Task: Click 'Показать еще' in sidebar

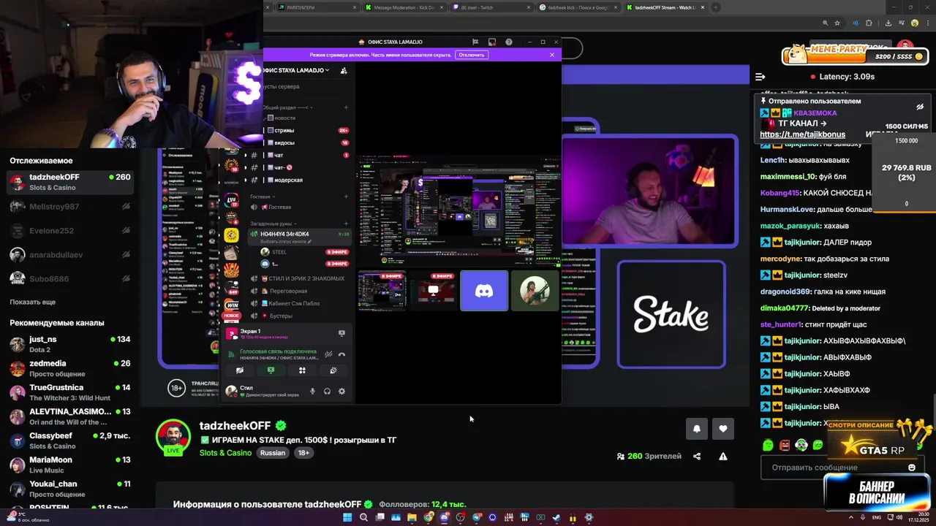Action: [32, 302]
